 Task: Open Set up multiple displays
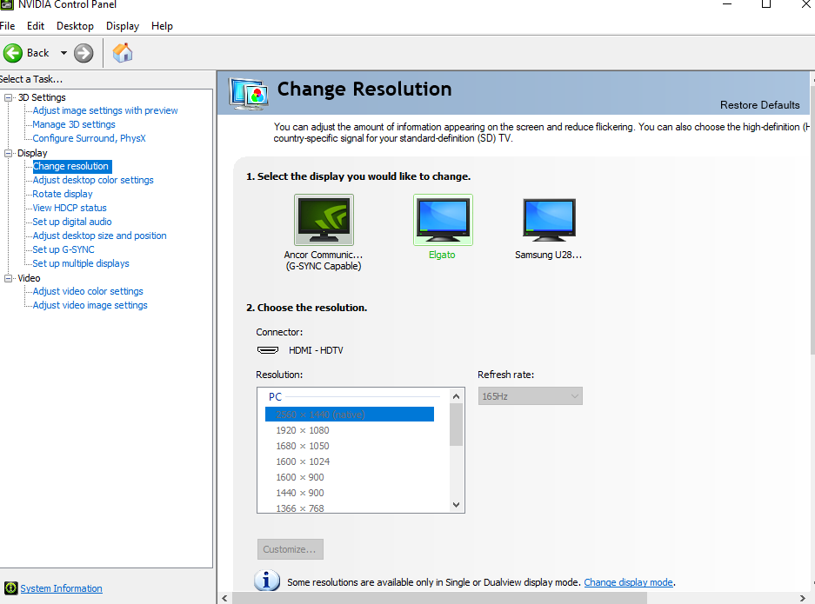[81, 264]
